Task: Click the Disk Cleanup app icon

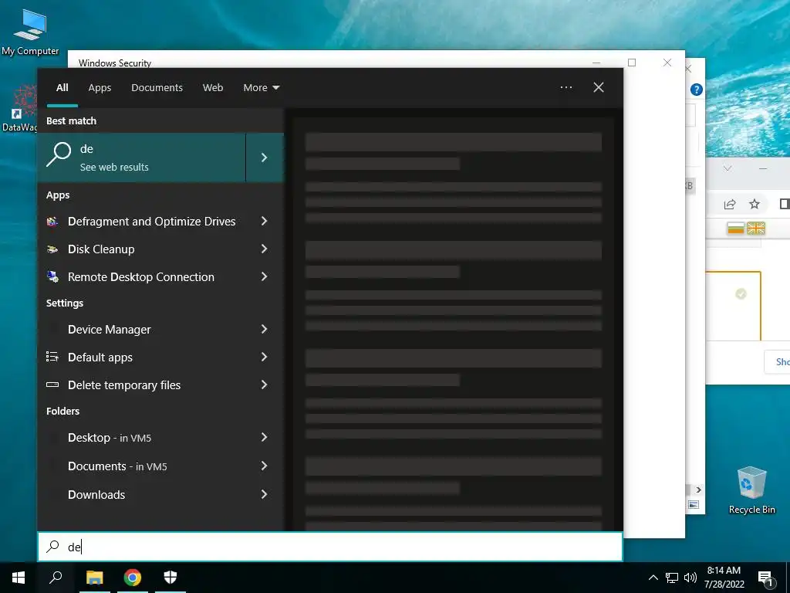Action: [x=52, y=249]
